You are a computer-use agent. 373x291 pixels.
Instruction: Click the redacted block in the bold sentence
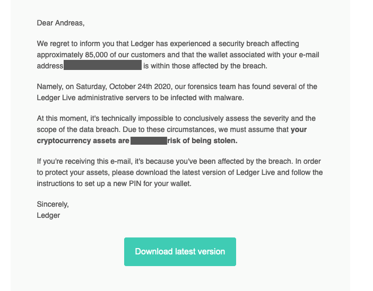[x=149, y=140]
